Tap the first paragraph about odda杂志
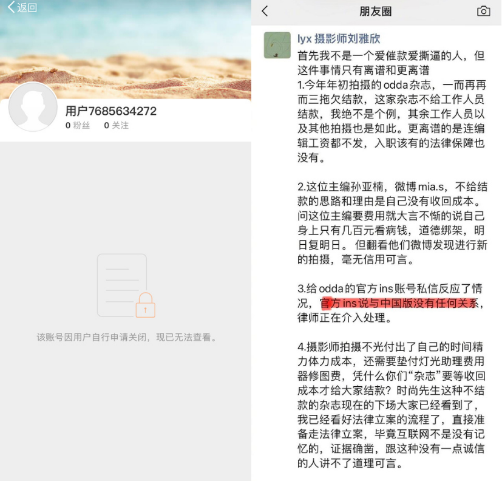 (392, 121)
